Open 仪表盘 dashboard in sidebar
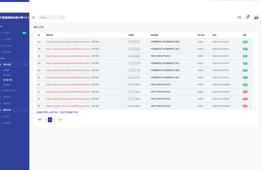262x170 pixels. (x=6, y=33)
